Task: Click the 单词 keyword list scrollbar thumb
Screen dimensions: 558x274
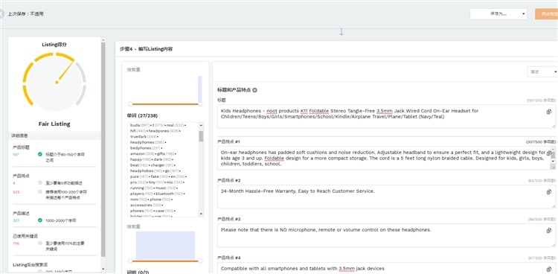Action: click(x=201, y=136)
